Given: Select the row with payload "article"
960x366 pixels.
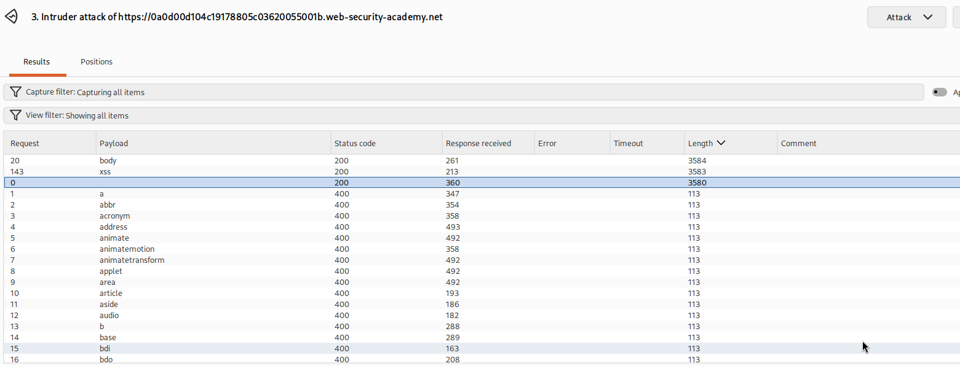Looking at the screenshot, I should (482, 294).
